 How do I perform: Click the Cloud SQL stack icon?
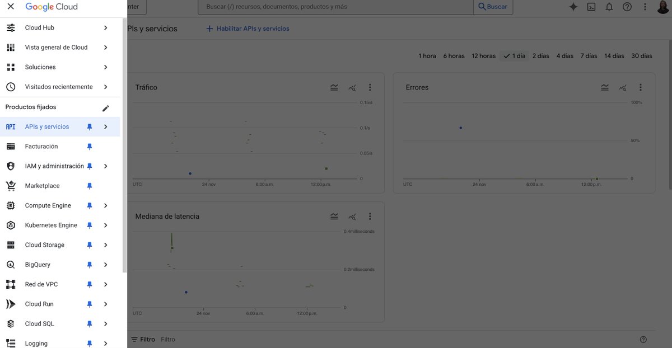coord(11,324)
